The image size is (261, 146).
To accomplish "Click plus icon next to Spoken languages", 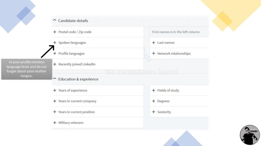I will tap(55, 43).
